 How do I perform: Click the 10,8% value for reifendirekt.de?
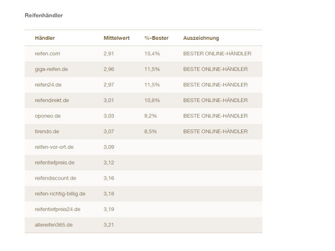[152, 100]
